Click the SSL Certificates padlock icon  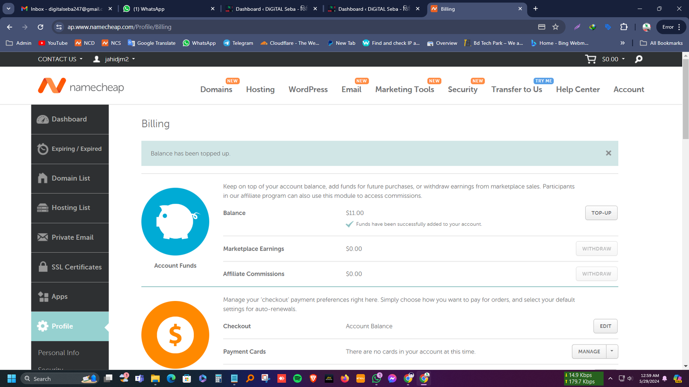pos(43,267)
